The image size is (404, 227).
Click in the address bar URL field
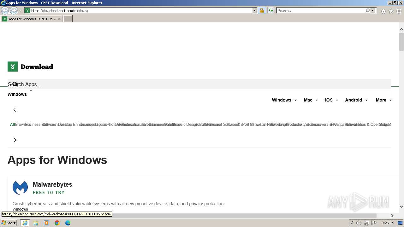coord(141,11)
